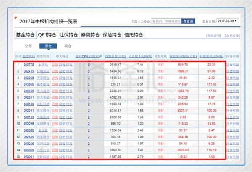
Task: Sort by 持有QFII家数 column header
Action: point(87,56)
